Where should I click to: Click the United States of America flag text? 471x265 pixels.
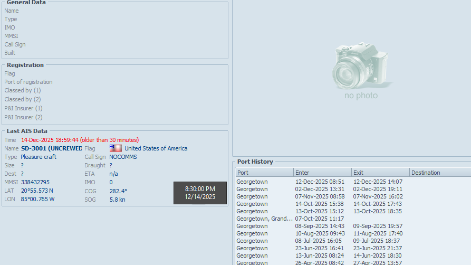point(156,148)
